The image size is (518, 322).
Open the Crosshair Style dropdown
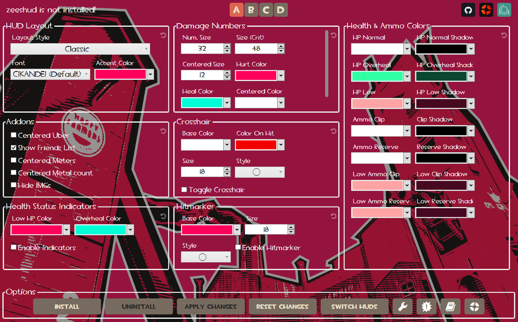pos(260,172)
